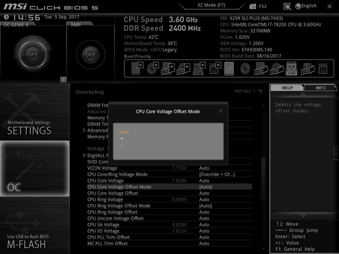Click the VCCIN Voltage Auto field
Viewport: 339px width, 254px height.
(204, 168)
